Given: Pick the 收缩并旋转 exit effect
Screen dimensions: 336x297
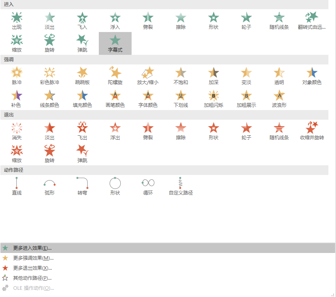Looking at the screenshot, I should [x=312, y=131].
